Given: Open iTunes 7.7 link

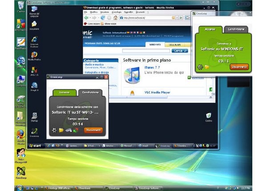Looking at the screenshot, I should coord(152,68).
